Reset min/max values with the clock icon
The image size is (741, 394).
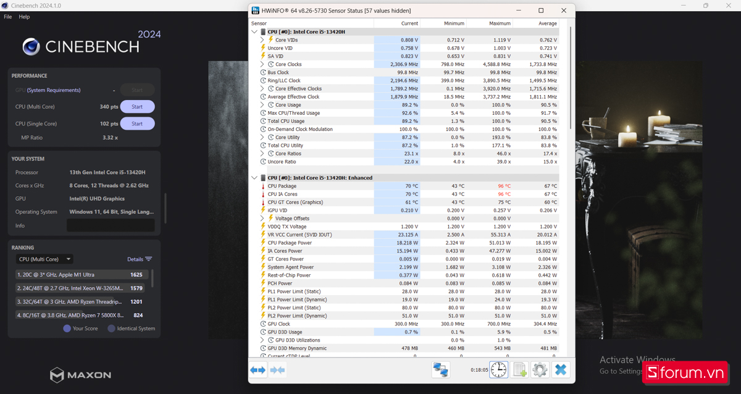click(x=499, y=370)
